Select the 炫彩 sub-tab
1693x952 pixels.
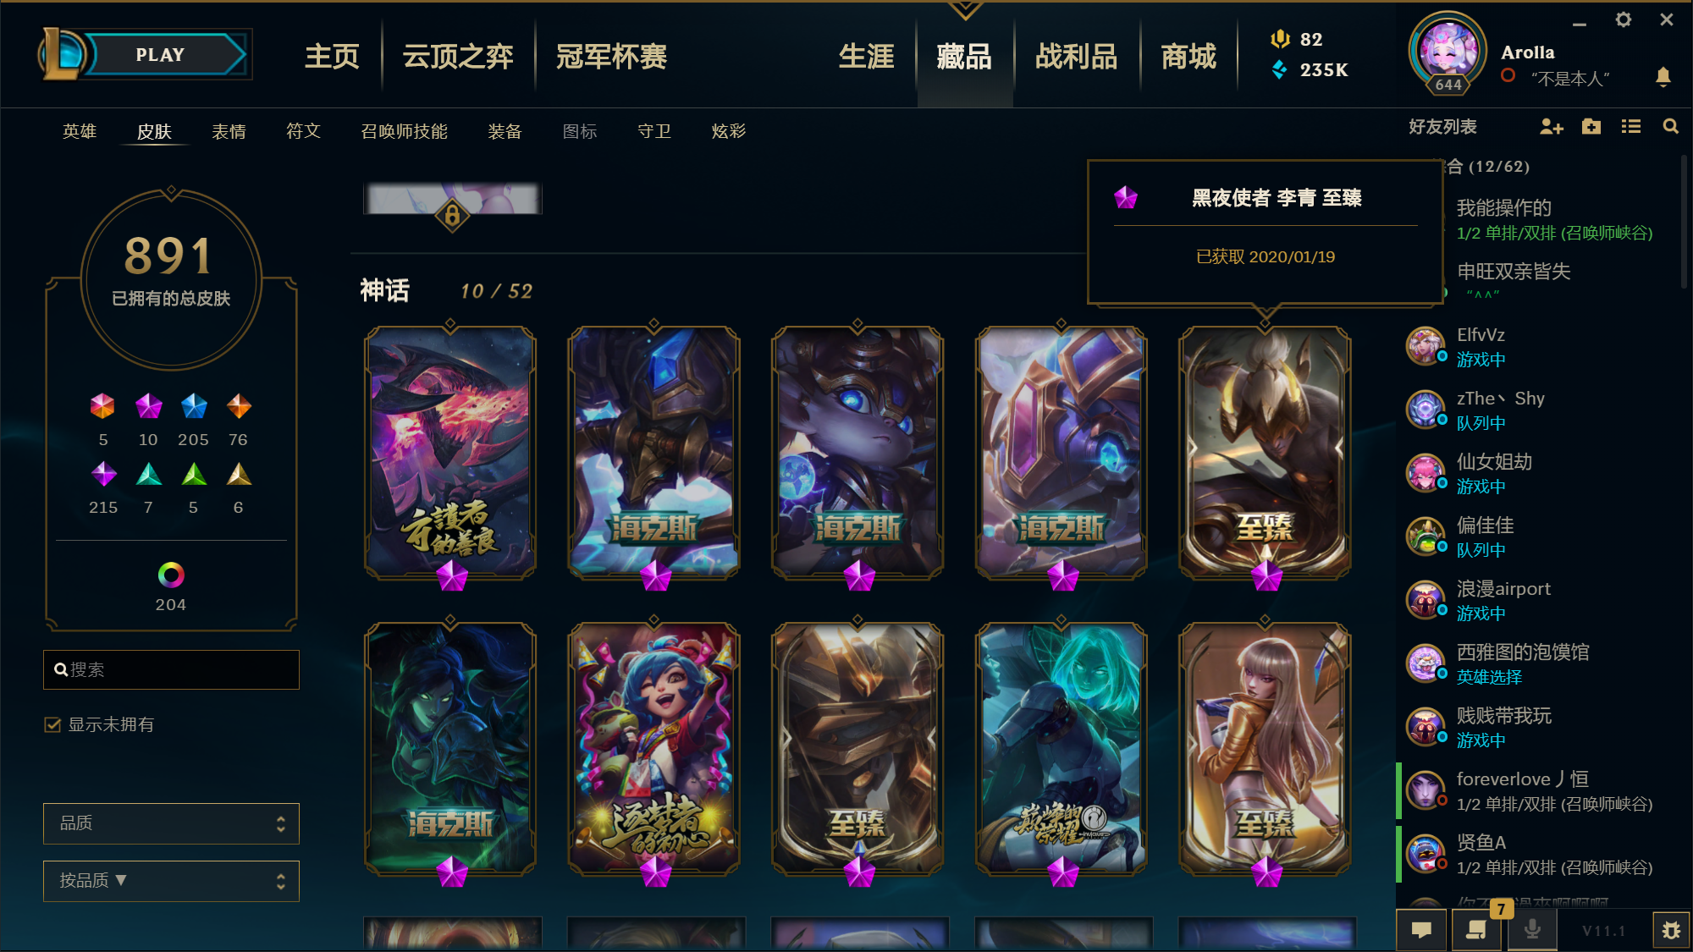[x=728, y=131]
